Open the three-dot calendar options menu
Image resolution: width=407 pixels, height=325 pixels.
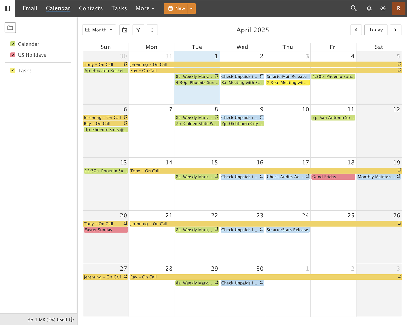(152, 30)
